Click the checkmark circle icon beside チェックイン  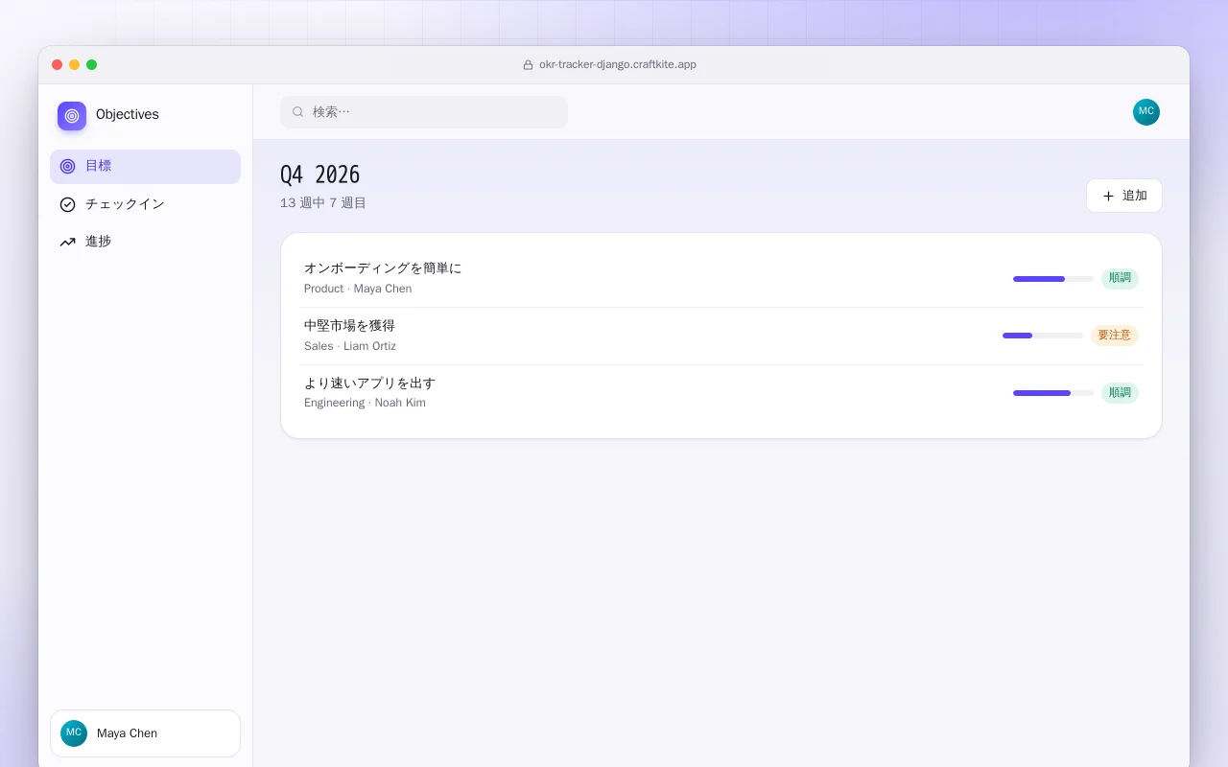(67, 204)
